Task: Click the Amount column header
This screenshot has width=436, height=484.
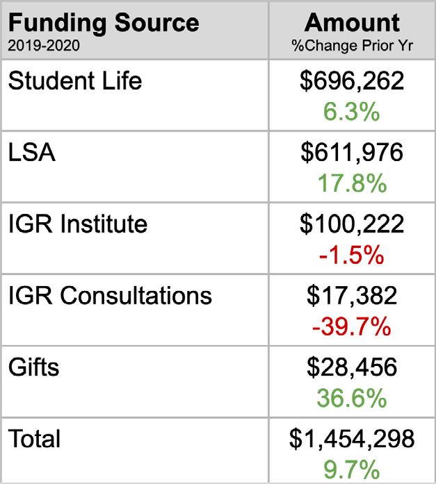Action: [x=352, y=22]
